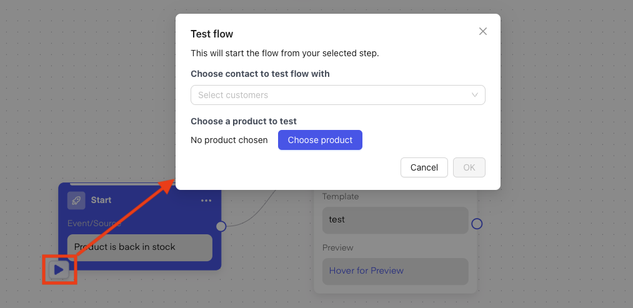This screenshot has height=308, width=633.
Task: Click the rocket icon on the Start node
Action: [x=76, y=201]
